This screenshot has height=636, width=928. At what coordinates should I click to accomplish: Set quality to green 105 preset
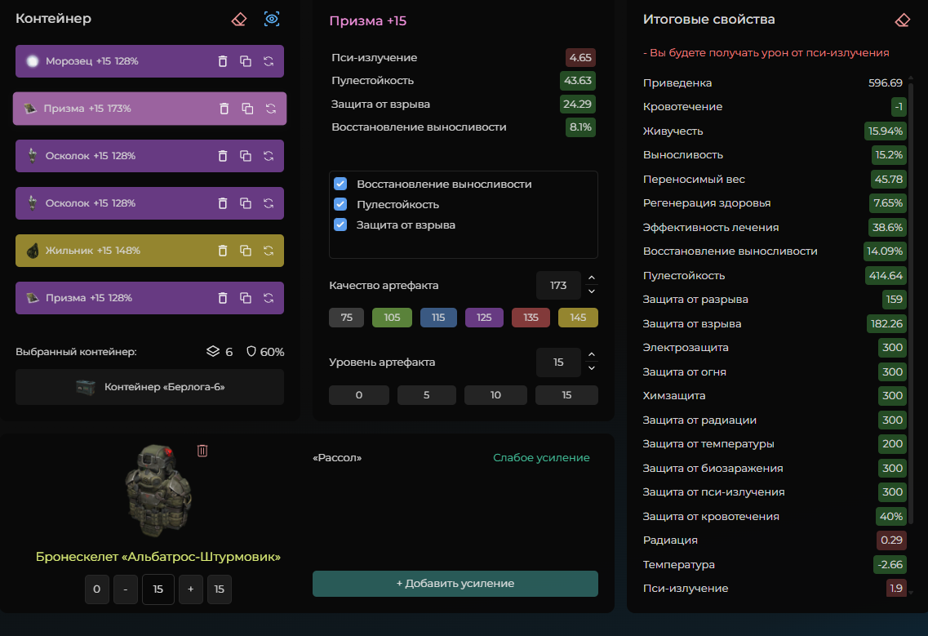[x=392, y=318]
